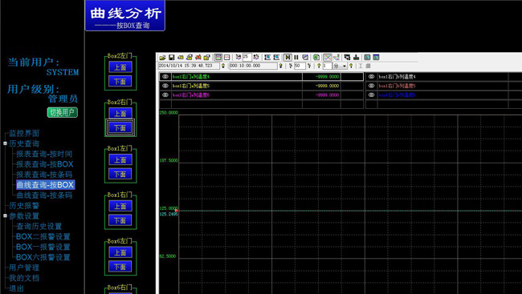The height and width of the screenshot is (294, 522).
Task: Toggle eye for box1右门a列温度5 curve
Action: 165,86
